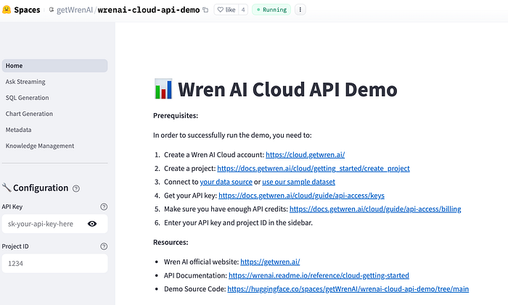The image size is (508, 305).
Task: Open the three-dot space options menu
Action: point(300,9)
